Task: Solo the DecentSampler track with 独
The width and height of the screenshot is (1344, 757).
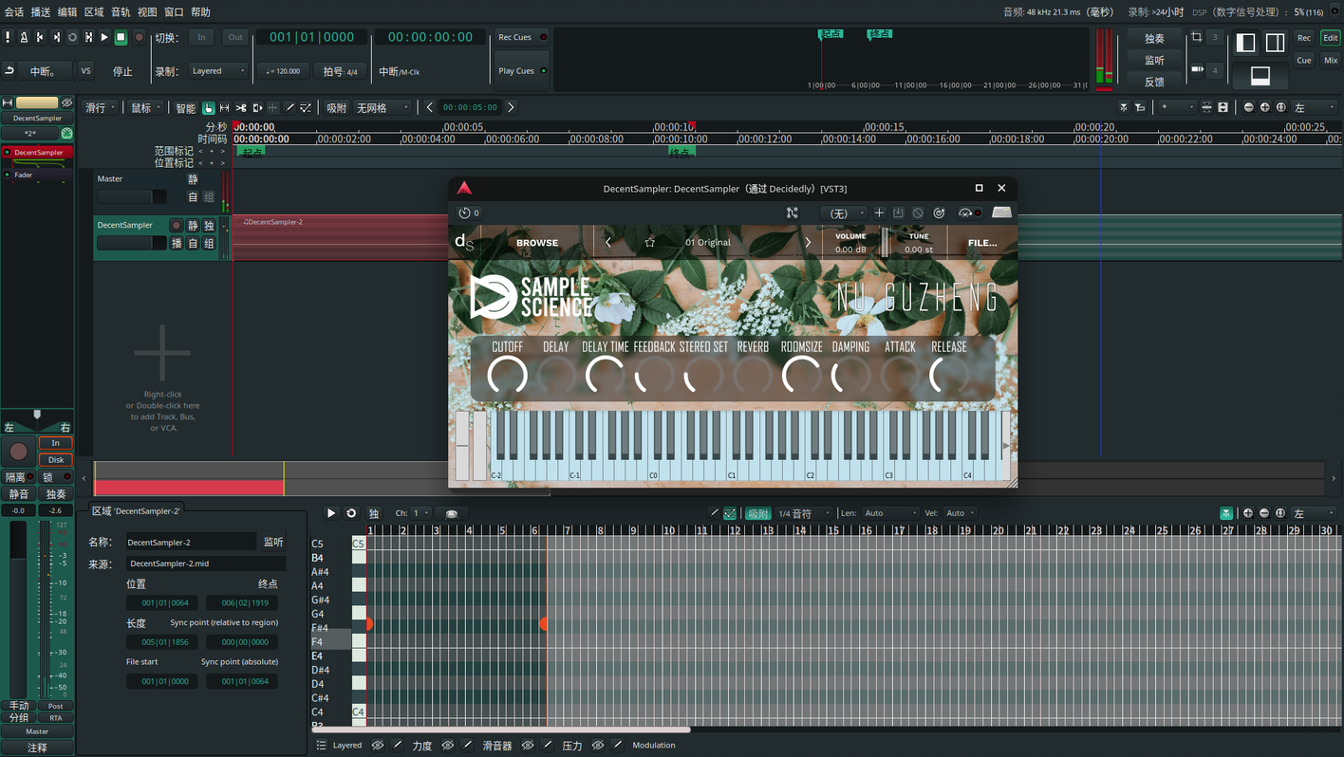Action: (x=209, y=226)
